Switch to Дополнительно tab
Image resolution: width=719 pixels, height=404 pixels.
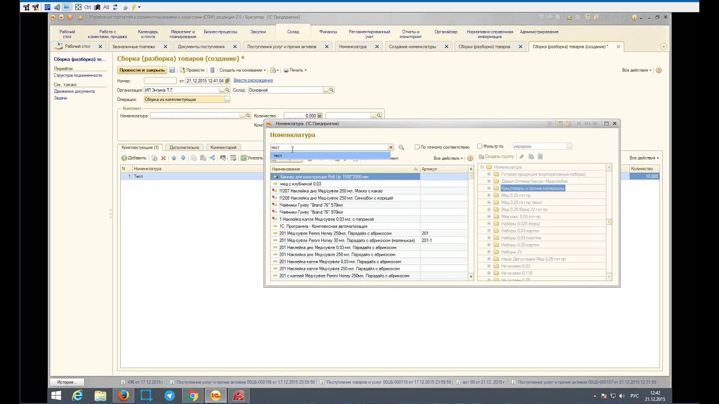184,148
